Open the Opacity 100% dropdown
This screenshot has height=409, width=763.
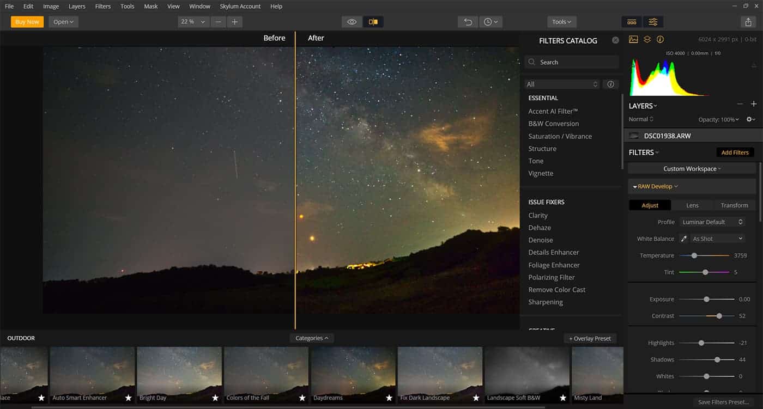pyautogui.click(x=719, y=119)
